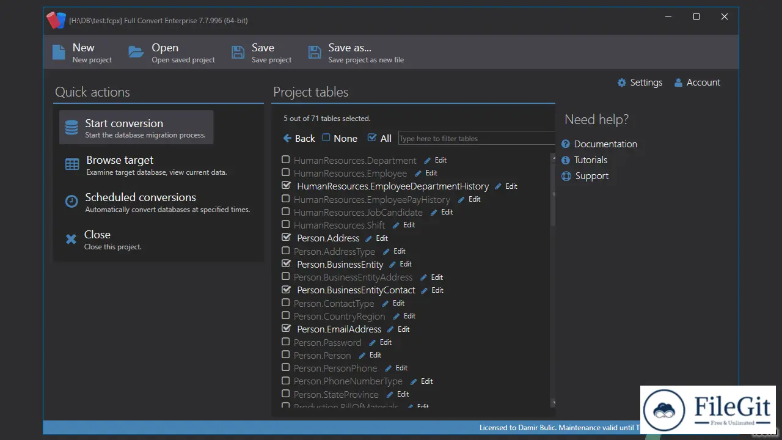Choose Browse target quick action
782x440 pixels.
(x=146, y=164)
